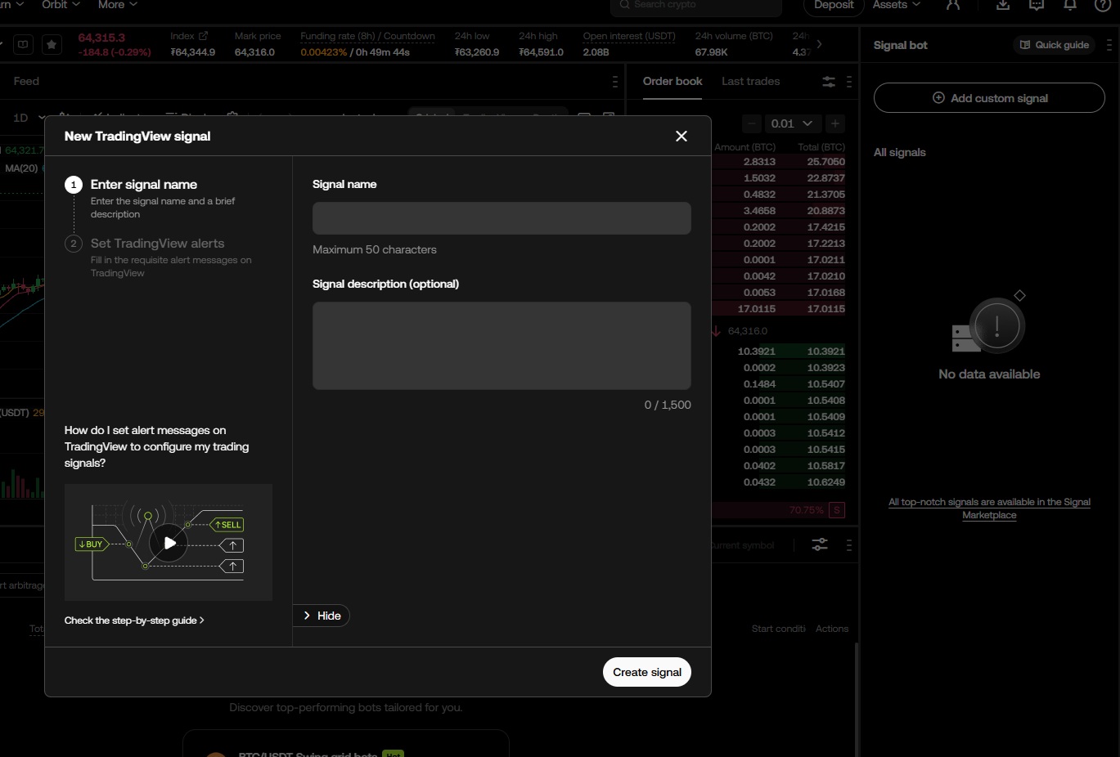Open filter sliders icon in lower panel
This screenshot has width=1120, height=757.
pos(820,544)
